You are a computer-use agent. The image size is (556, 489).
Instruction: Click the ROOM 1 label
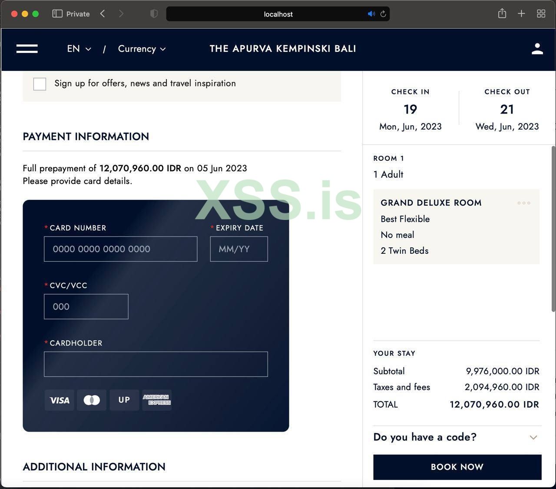click(389, 159)
